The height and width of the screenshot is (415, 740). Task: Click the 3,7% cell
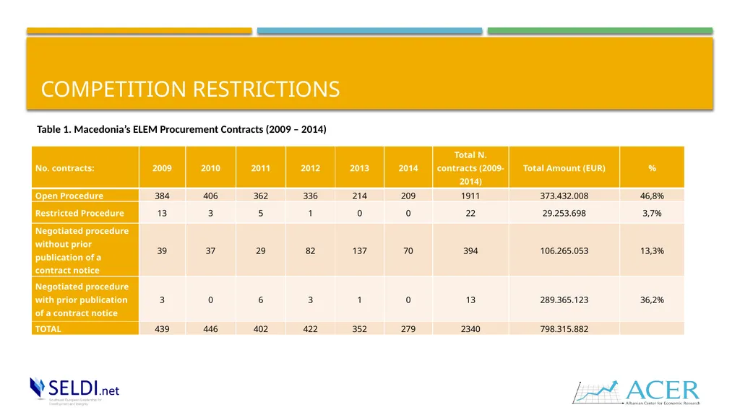point(652,213)
